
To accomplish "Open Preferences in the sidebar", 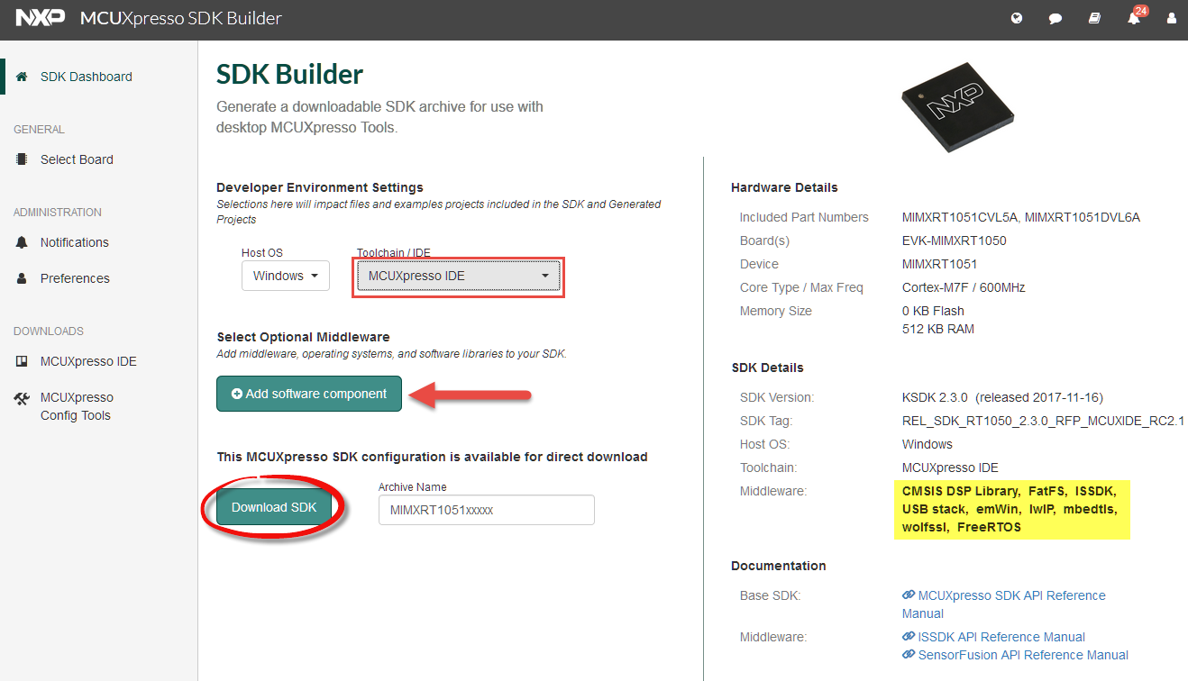I will pyautogui.click(x=75, y=278).
